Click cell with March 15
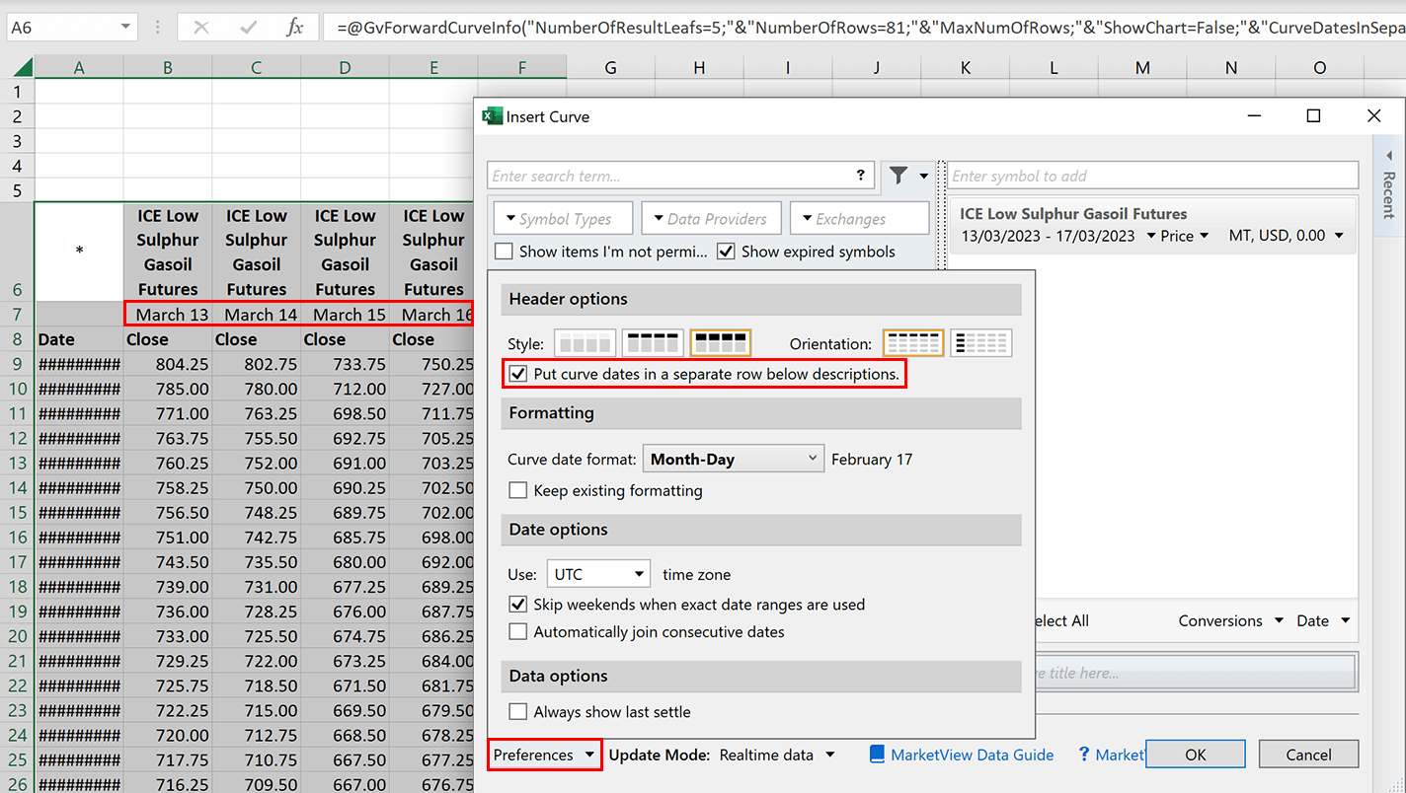 (x=345, y=315)
